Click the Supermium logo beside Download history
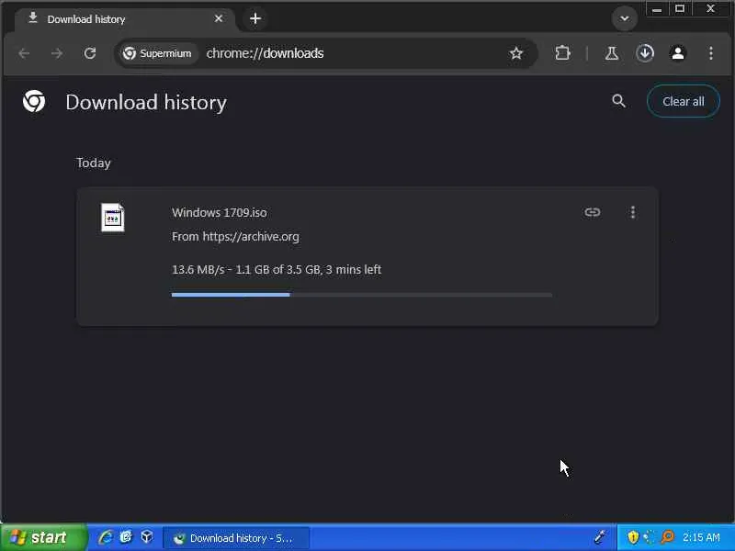 click(x=34, y=101)
